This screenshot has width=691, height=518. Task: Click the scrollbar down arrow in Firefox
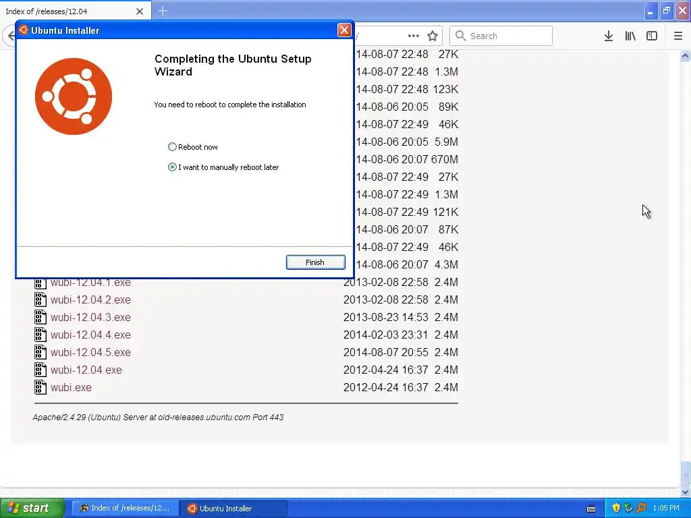tap(685, 492)
